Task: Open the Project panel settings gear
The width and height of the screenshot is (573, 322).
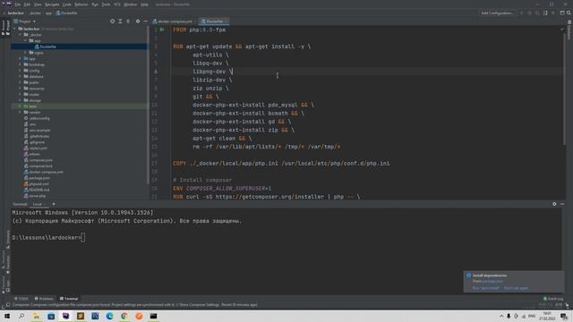Action: tap(138, 21)
